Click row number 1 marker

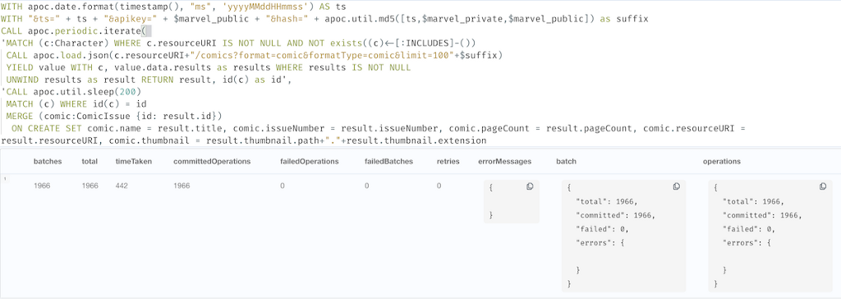pyautogui.click(x=4, y=179)
